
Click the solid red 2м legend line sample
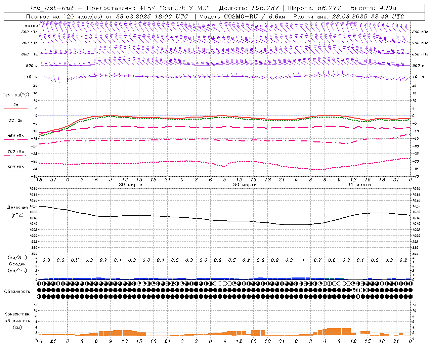pyautogui.click(x=15, y=109)
